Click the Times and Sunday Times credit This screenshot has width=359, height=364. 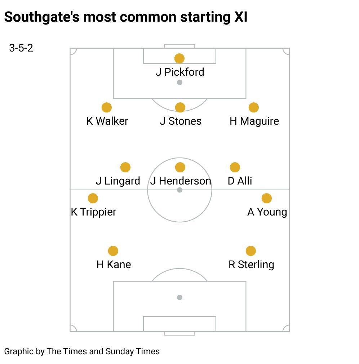82,351
